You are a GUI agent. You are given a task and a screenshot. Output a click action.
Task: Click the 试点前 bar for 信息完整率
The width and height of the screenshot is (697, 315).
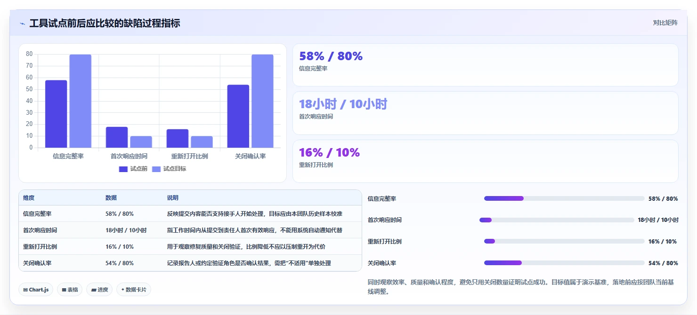point(56,114)
